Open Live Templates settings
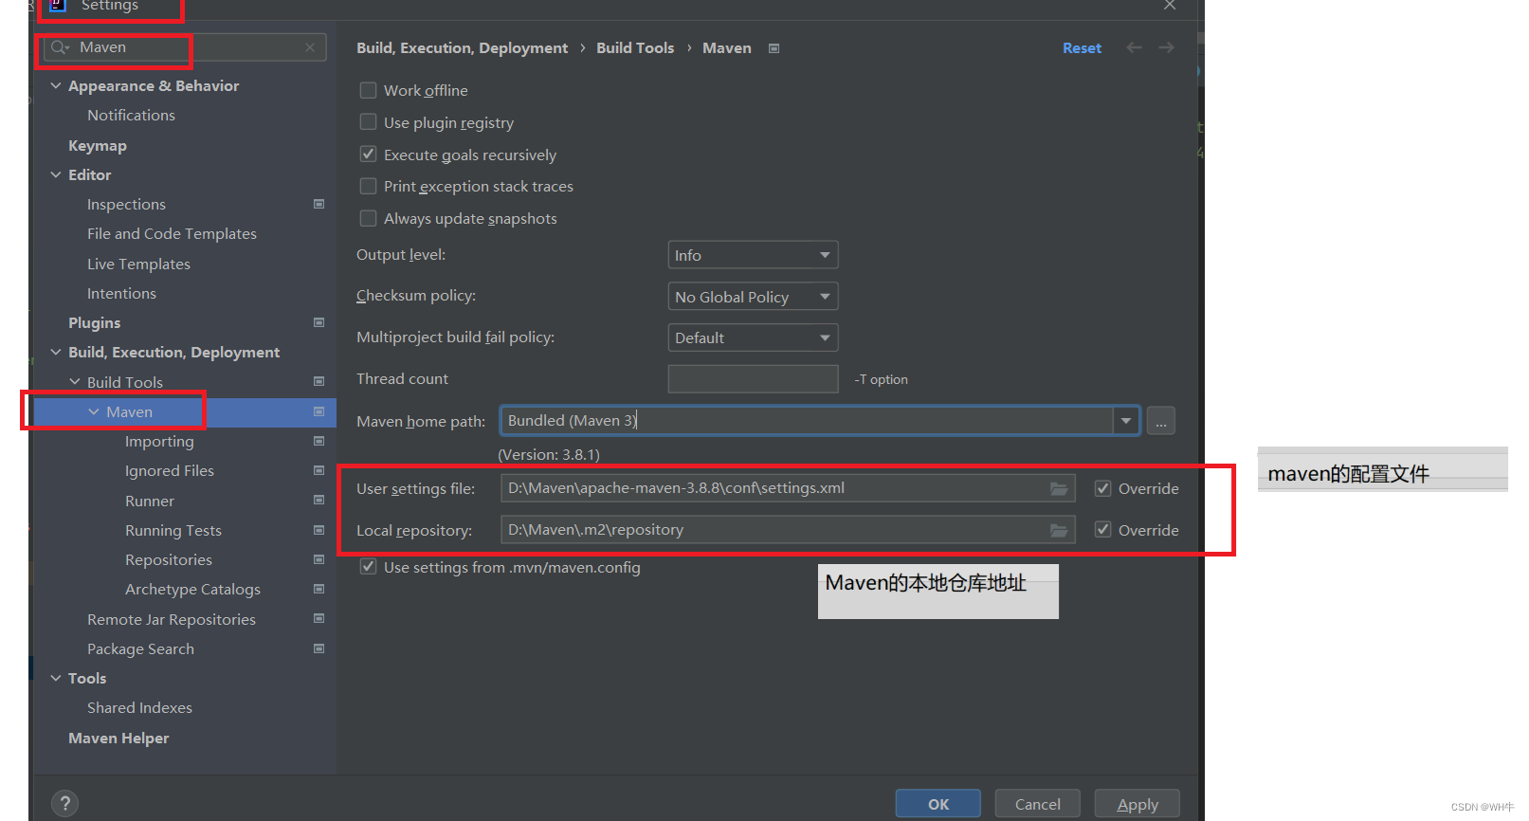 coord(138,264)
